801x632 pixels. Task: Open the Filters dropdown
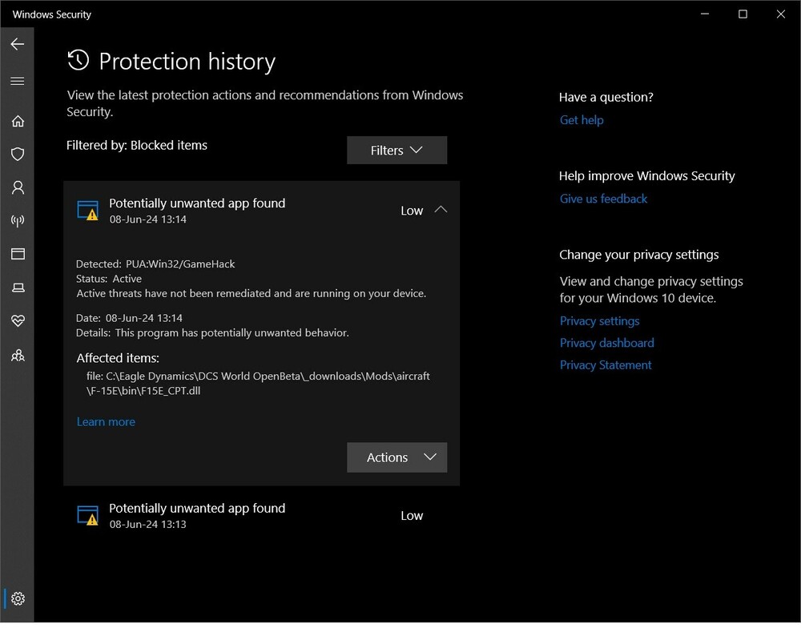tap(396, 151)
